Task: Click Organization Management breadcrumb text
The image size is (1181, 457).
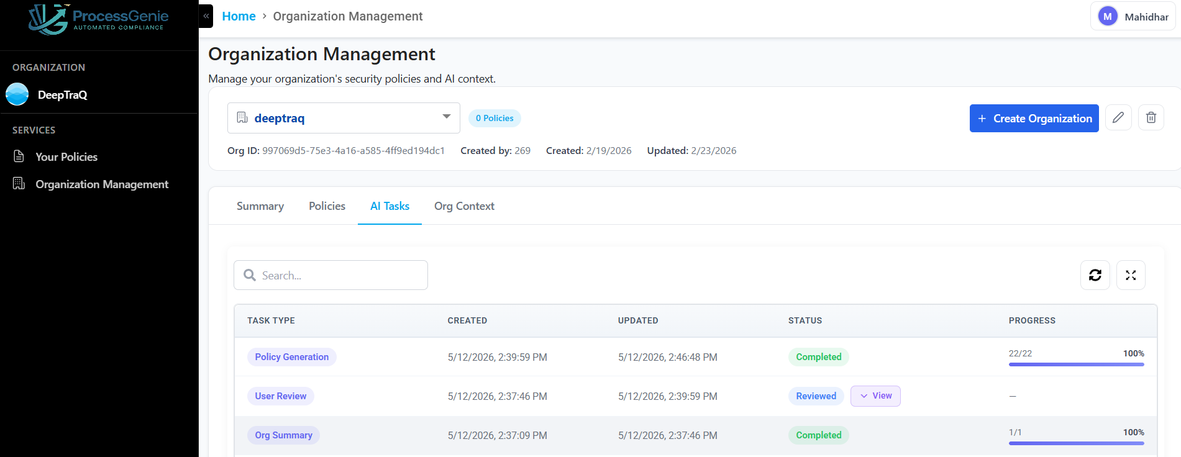Action: click(348, 16)
